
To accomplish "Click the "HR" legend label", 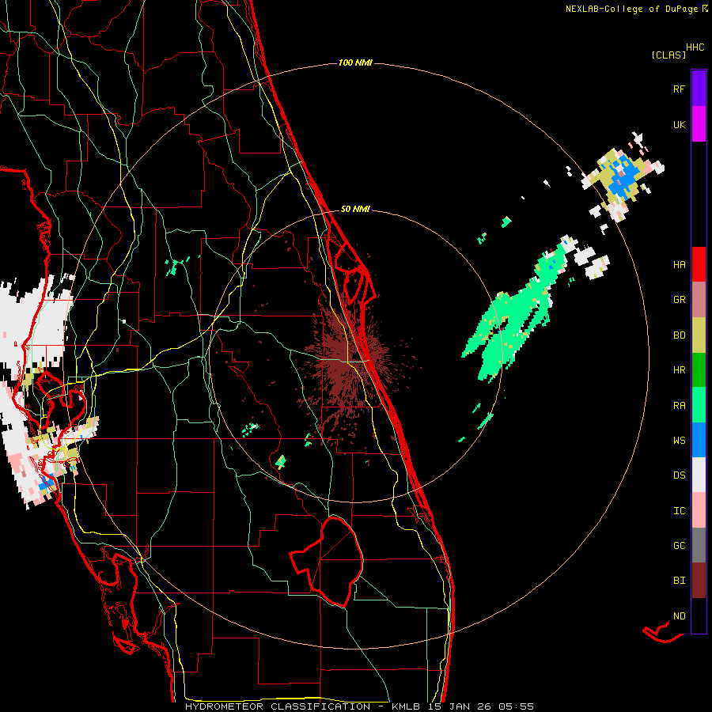I will point(679,370).
